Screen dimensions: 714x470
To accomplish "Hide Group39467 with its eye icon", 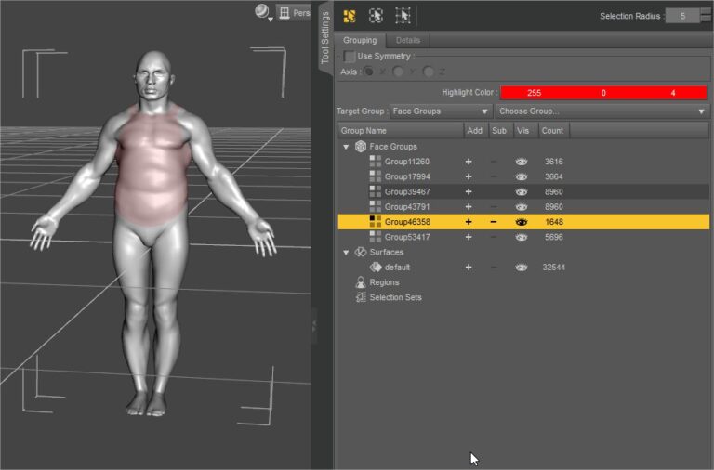I will click(x=522, y=191).
